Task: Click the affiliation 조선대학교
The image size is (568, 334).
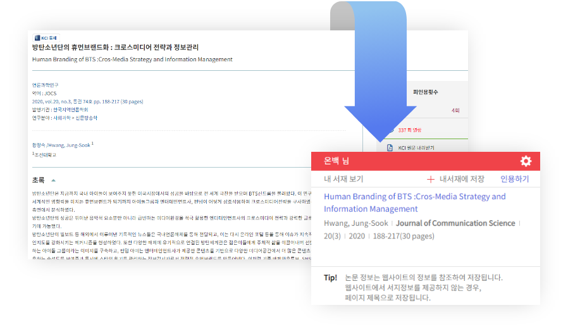Action: pyautogui.click(x=45, y=155)
